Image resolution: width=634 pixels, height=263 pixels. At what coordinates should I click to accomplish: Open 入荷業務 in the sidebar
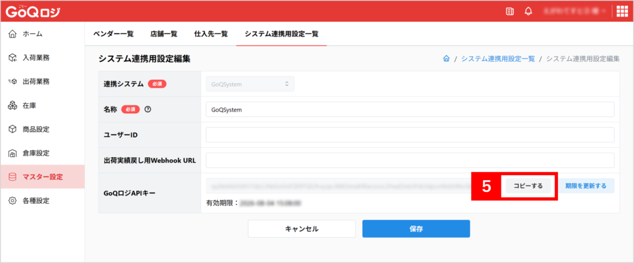[43, 58]
